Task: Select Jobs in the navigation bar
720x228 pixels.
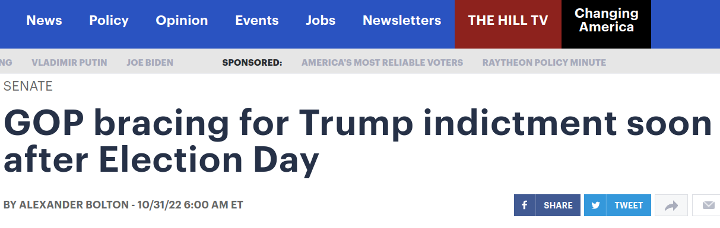Action: 321,21
